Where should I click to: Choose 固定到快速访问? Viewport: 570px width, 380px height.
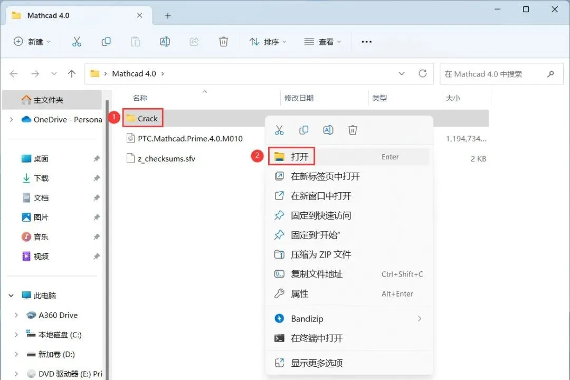point(349,216)
